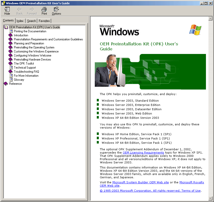Select Preinstallation Requirements and Customization Guidelines entry
This screenshot has height=202, width=214.
click(48, 39)
